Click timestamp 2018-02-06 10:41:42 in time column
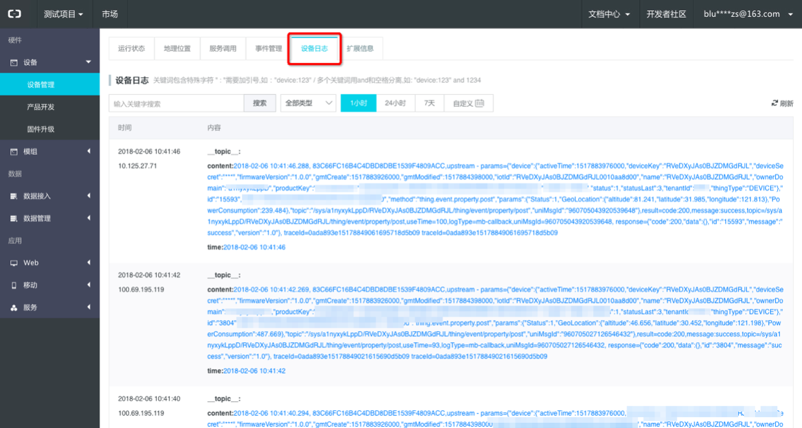The width and height of the screenshot is (802, 428). coord(149,275)
